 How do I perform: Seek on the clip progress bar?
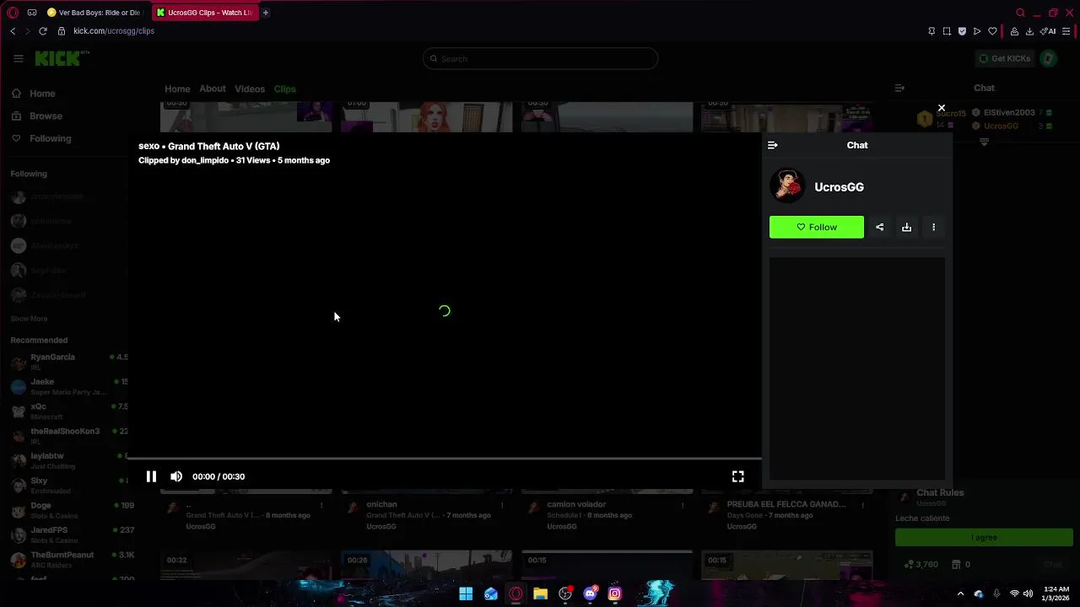click(445, 459)
